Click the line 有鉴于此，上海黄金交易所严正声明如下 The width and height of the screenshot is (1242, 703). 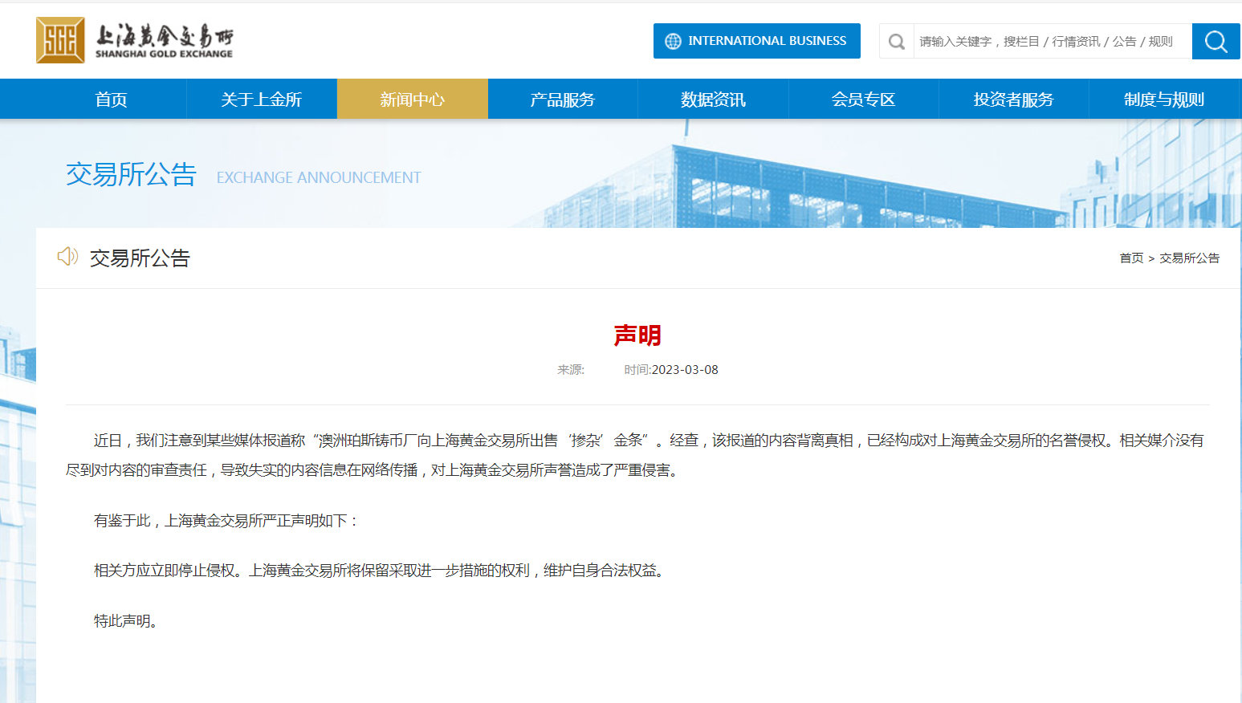click(226, 521)
